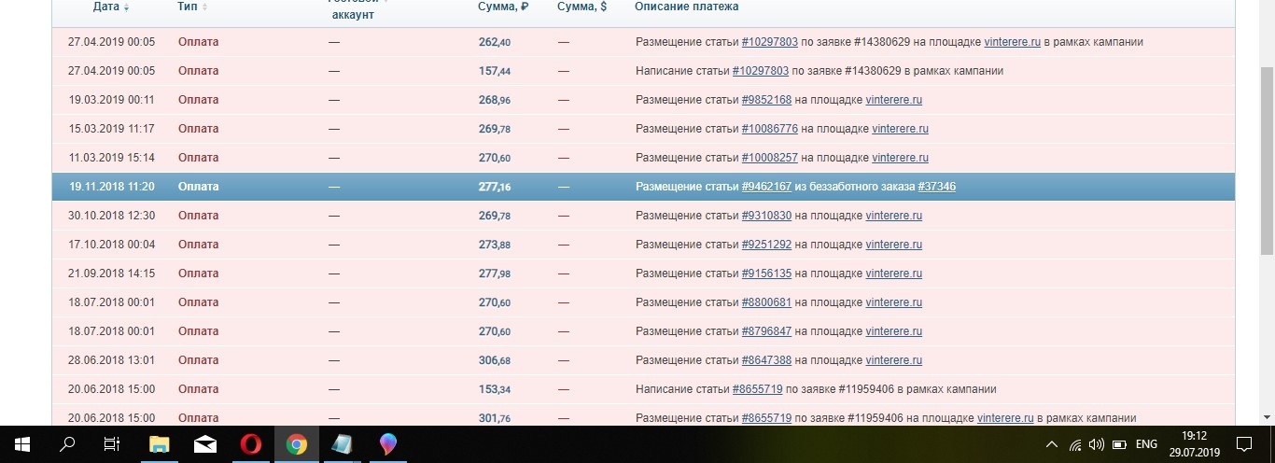Open the Mail app on the taskbar
Screen dimensions: 1275x463
205,444
